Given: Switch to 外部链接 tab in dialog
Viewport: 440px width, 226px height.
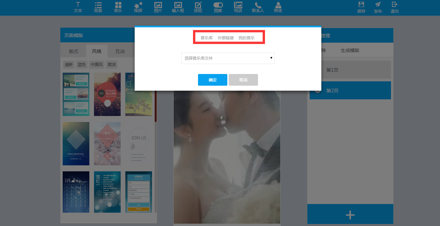Looking at the screenshot, I should pos(226,38).
